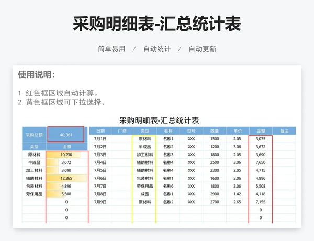The image size is (314, 241).
Task: Select the date cell 7月8日
Action: (x=100, y=194)
